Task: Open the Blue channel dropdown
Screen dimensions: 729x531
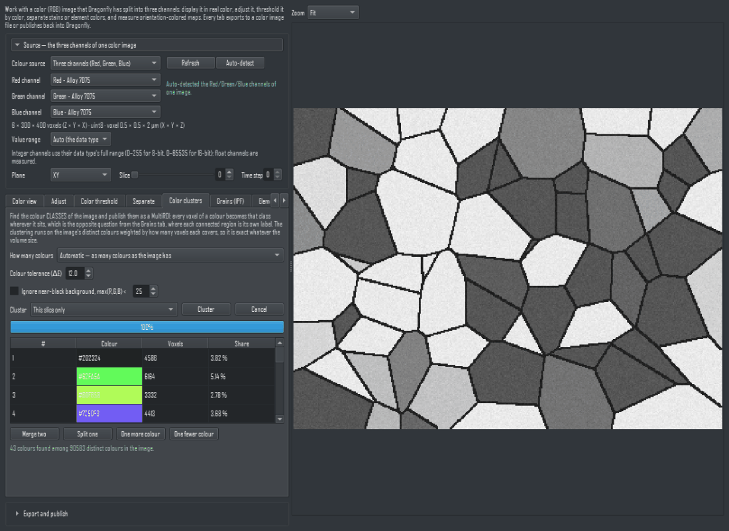Action: point(105,112)
